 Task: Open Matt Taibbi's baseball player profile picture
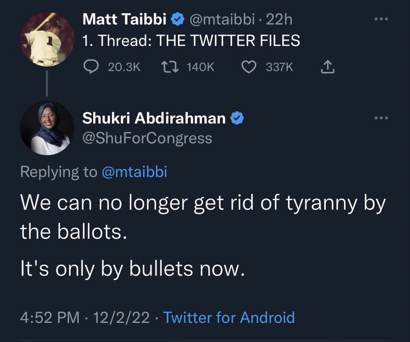pos(47,40)
